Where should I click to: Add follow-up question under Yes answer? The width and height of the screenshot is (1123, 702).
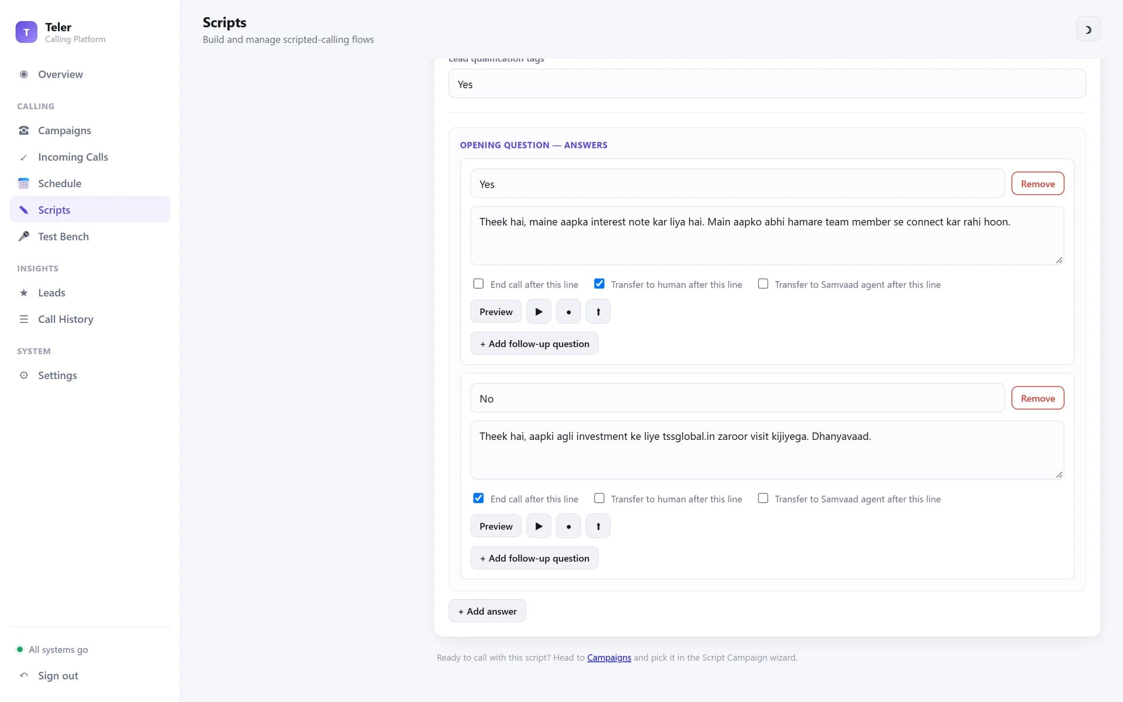click(534, 344)
